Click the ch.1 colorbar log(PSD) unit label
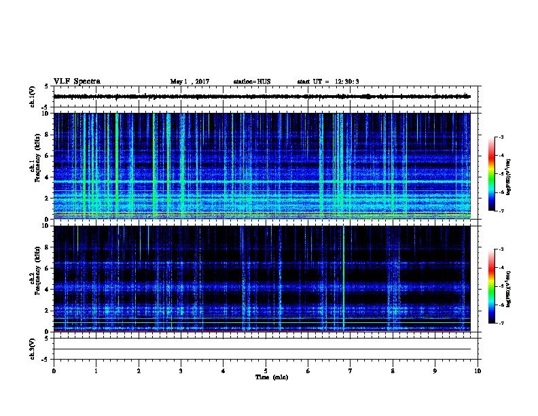This screenshot has height=416, width=538. (508, 177)
